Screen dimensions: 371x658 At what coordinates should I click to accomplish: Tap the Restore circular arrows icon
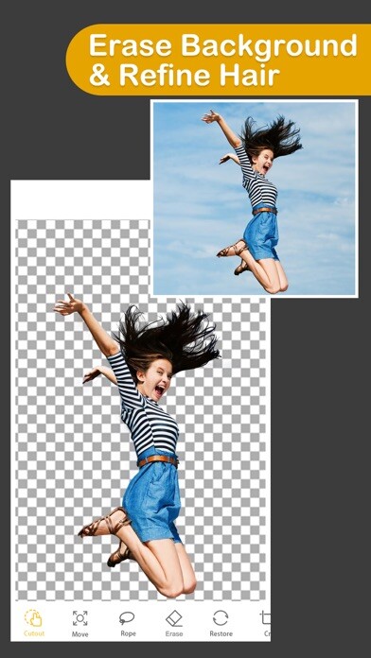coord(221,618)
